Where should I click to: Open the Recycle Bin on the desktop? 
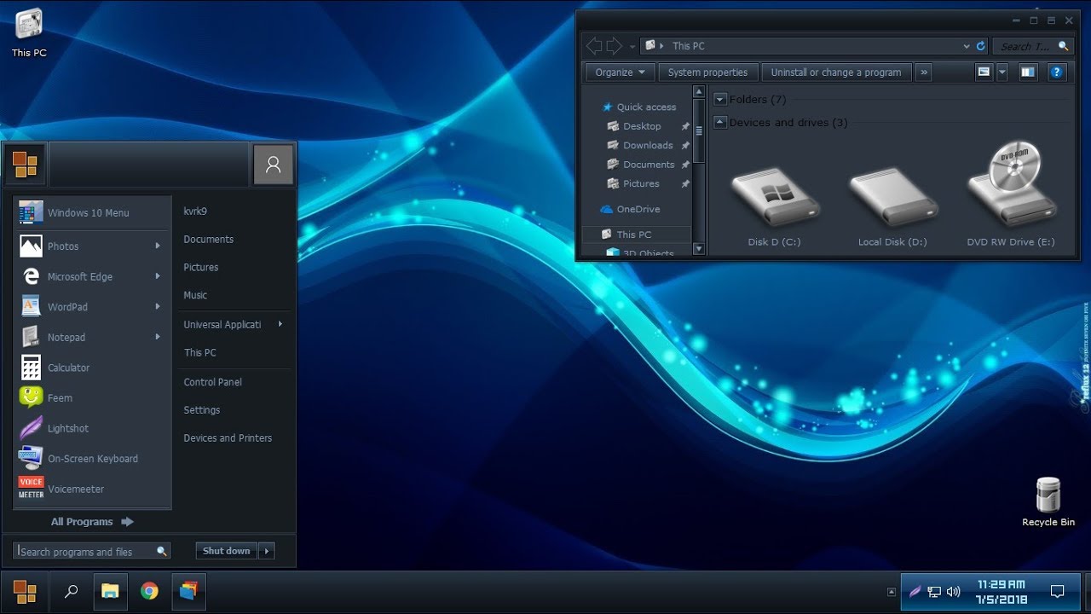click(1048, 502)
